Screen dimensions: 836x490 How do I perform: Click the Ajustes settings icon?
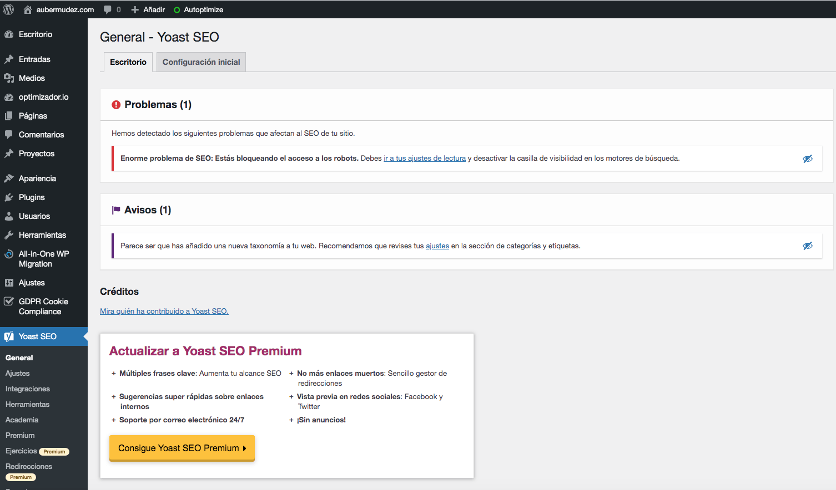[9, 283]
